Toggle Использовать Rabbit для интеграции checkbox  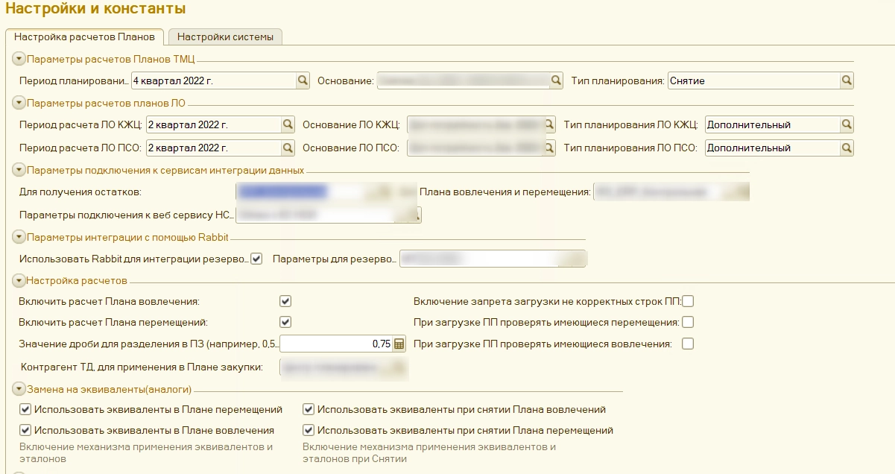257,259
